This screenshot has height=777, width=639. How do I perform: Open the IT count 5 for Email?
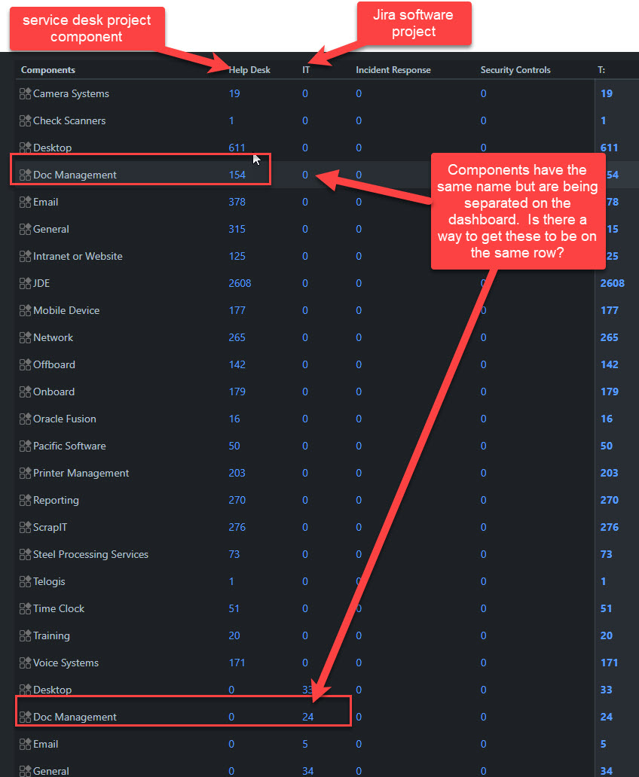click(305, 745)
